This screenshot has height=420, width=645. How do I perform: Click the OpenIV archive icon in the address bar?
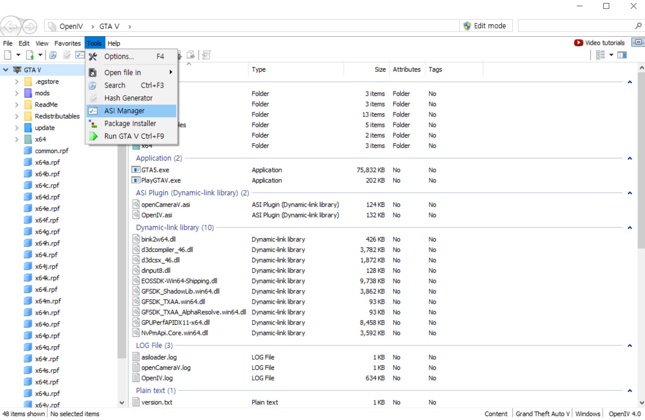(x=52, y=26)
